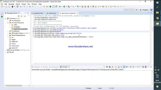Open Package Explorer View Menu triangle
This screenshot has height=90, width=161.
point(28,16)
